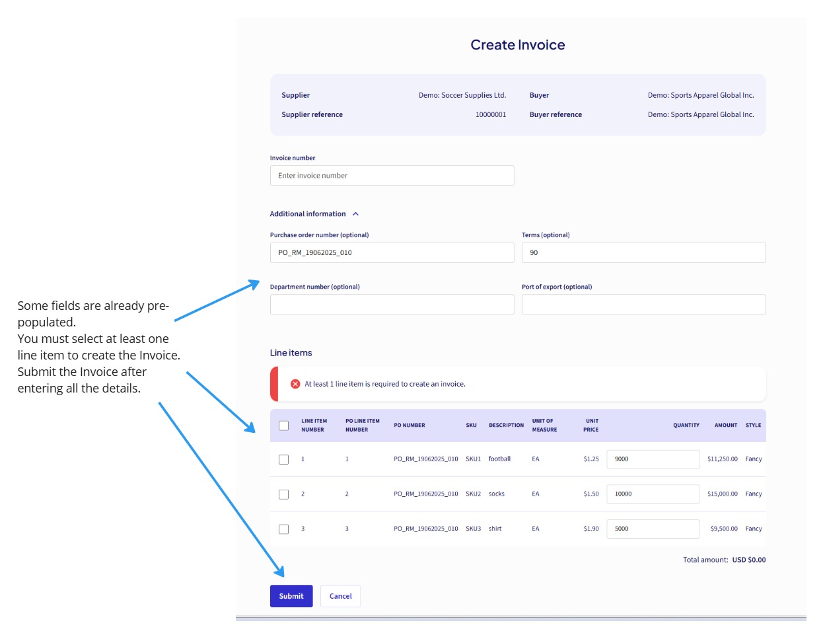
Task: Cancel the invoice creation
Action: tap(340, 595)
